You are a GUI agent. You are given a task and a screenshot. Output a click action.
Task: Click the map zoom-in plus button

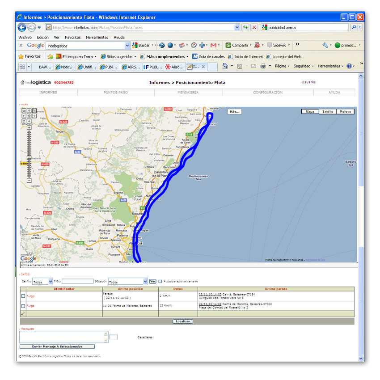pos(29,127)
